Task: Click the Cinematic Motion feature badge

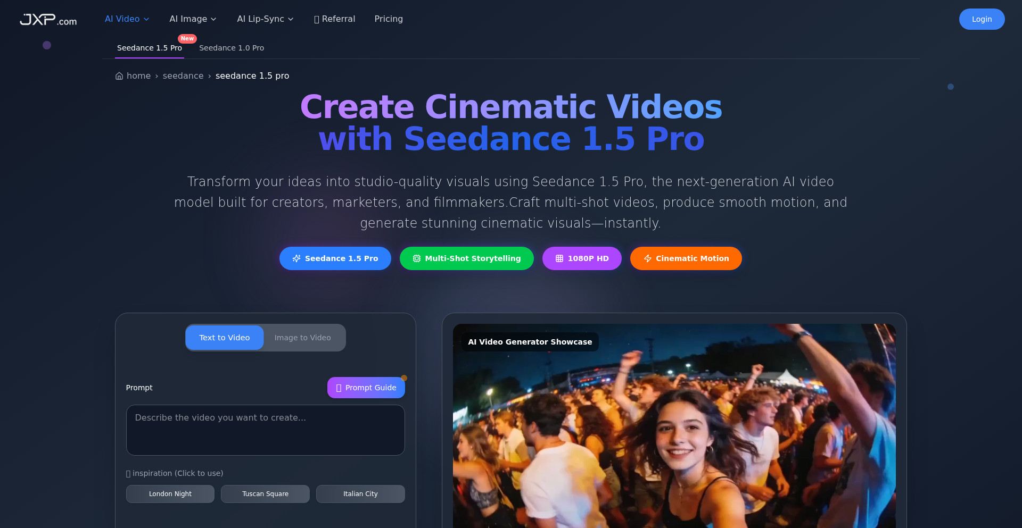Action: pos(686,258)
